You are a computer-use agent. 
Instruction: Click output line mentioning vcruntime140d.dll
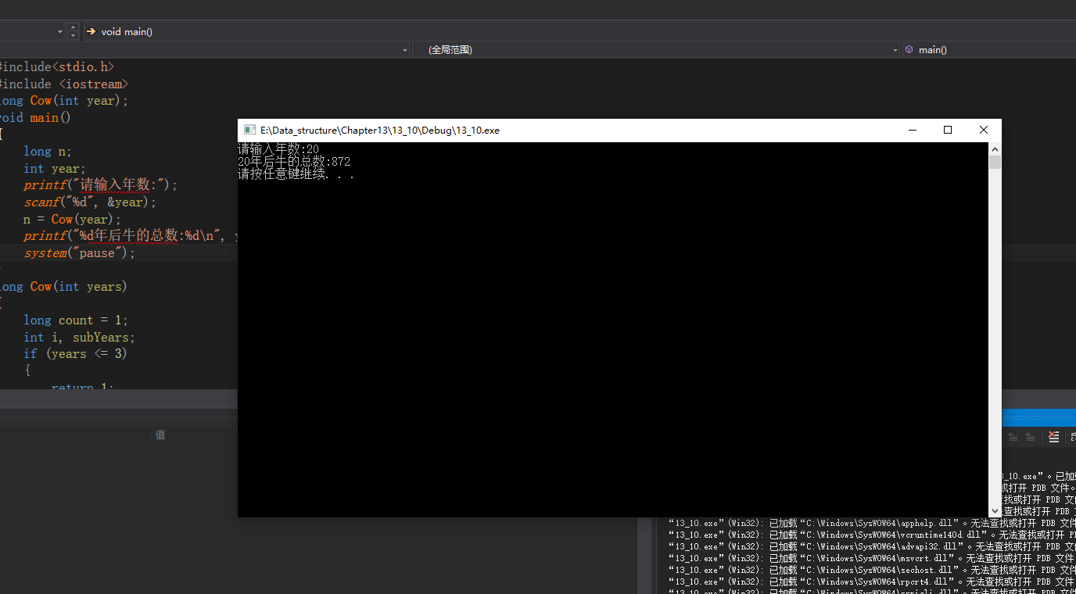[872, 535]
